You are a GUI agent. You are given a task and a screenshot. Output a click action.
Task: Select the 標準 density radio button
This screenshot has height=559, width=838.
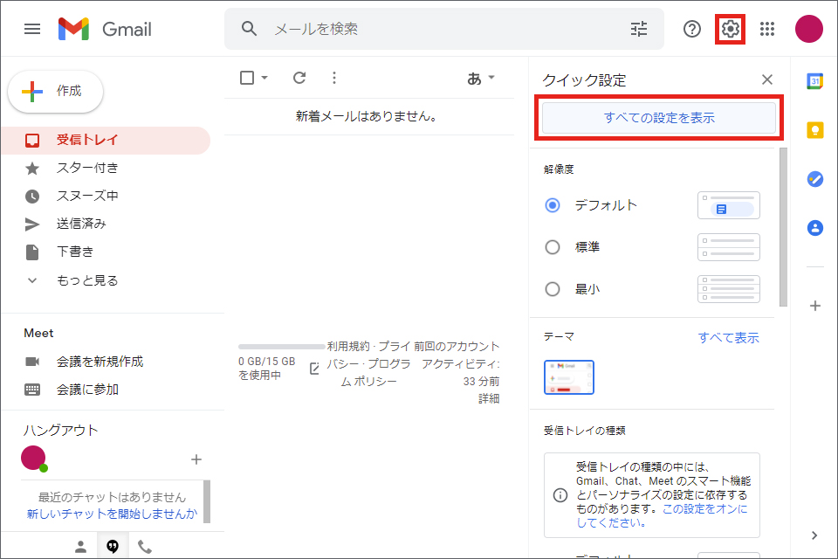click(552, 247)
